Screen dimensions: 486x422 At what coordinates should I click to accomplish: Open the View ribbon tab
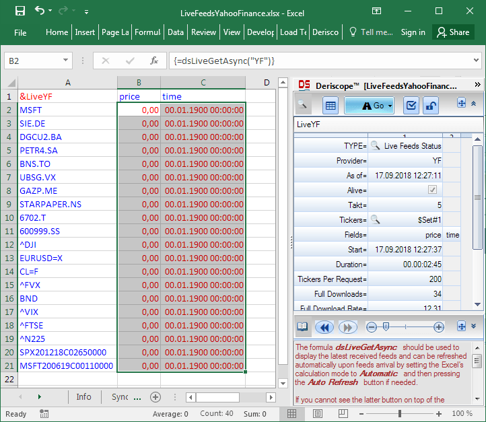tap(232, 32)
